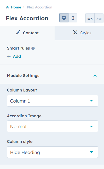This screenshot has width=104, height=169.
Task: Open the Column Layout dropdown
Action: 53,101
